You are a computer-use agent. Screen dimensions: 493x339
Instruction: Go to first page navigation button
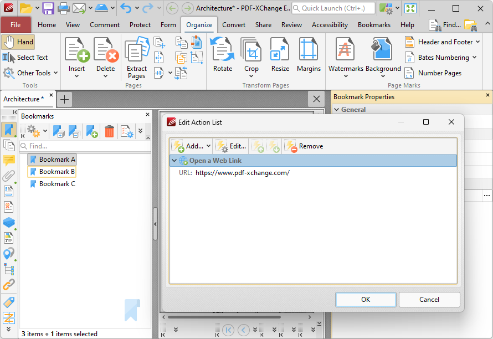228,330
